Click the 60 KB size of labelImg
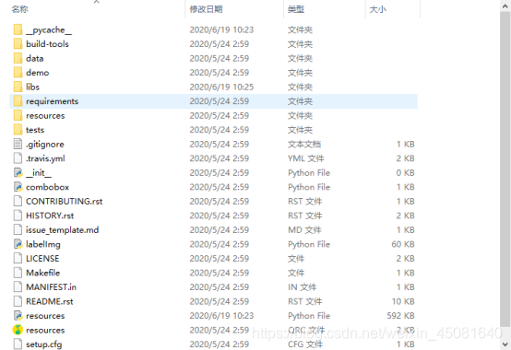This screenshot has width=511, height=350. (x=403, y=244)
